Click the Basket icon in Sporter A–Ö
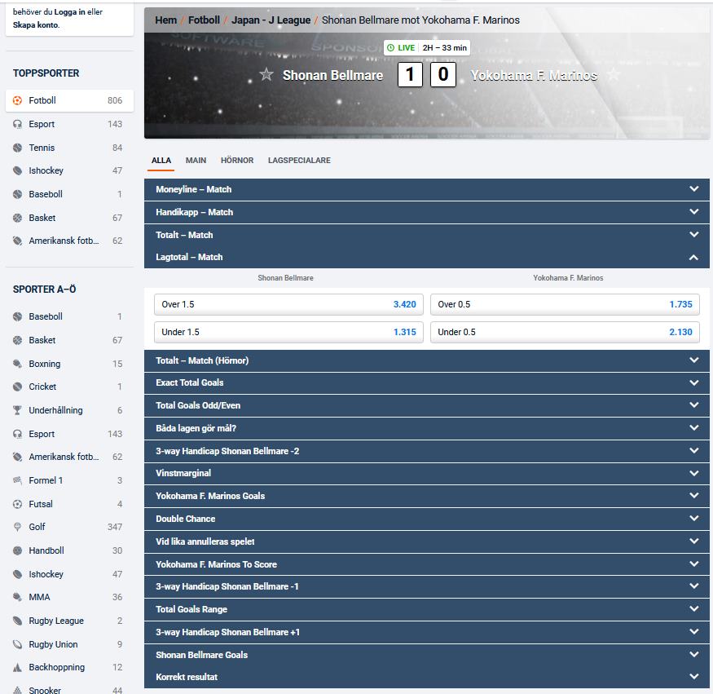The height and width of the screenshot is (694, 713). coord(17,340)
